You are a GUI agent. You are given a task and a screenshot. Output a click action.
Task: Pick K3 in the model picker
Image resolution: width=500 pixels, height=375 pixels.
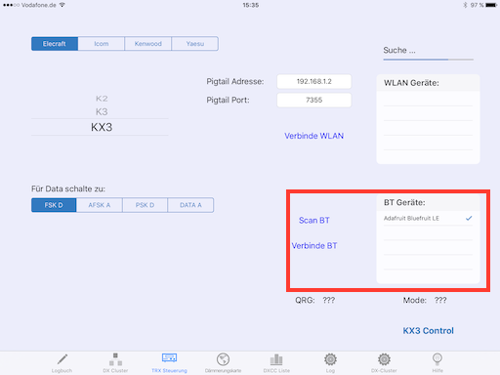coord(102,111)
